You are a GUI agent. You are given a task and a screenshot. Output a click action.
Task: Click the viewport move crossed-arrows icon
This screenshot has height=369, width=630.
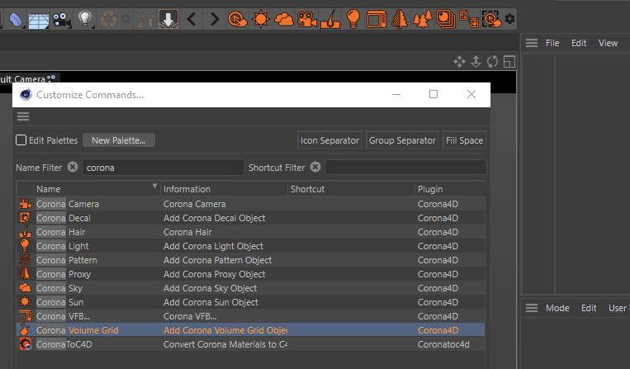click(459, 62)
